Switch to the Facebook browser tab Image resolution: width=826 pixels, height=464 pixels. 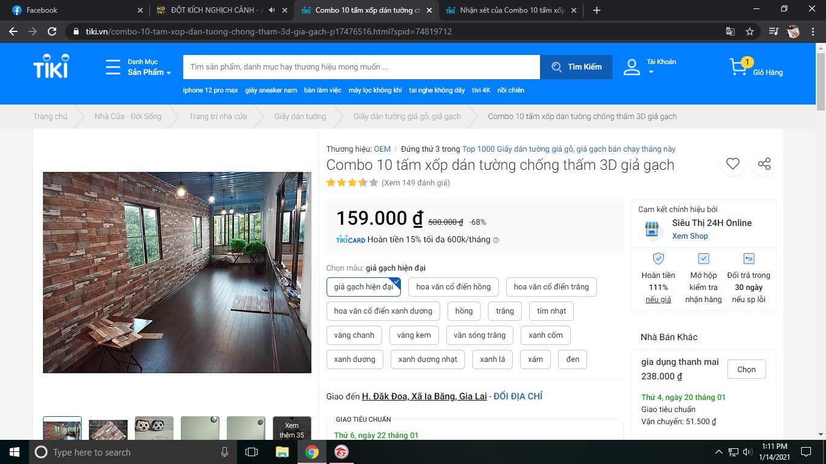(x=60, y=10)
